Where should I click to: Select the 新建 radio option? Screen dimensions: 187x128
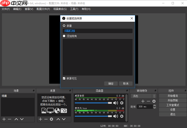64,26
